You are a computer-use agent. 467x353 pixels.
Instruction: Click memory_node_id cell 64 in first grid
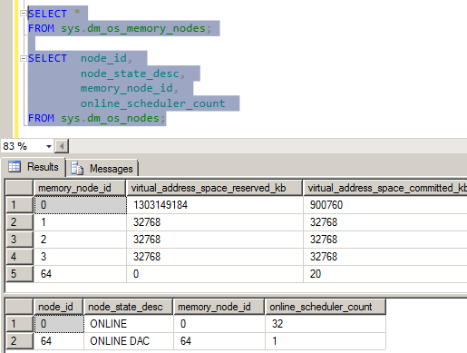pos(80,274)
